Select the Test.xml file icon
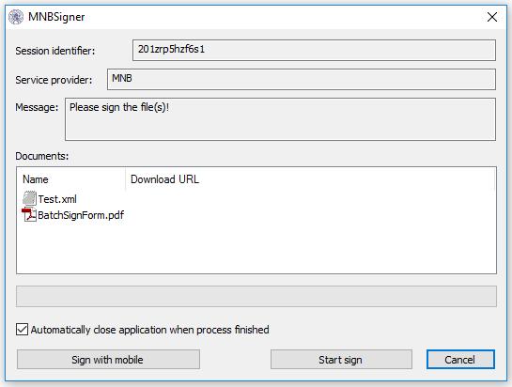 [x=29, y=198]
